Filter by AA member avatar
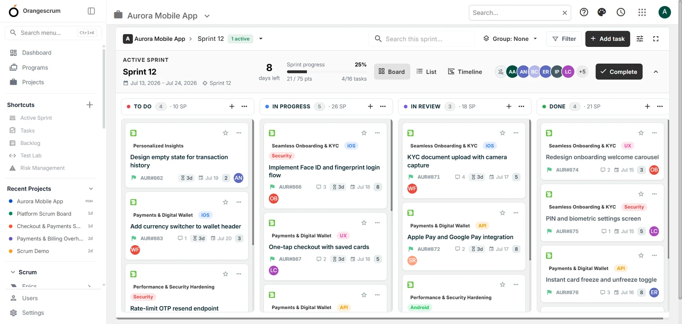Screen dimensions: 682x324 click(x=512, y=72)
